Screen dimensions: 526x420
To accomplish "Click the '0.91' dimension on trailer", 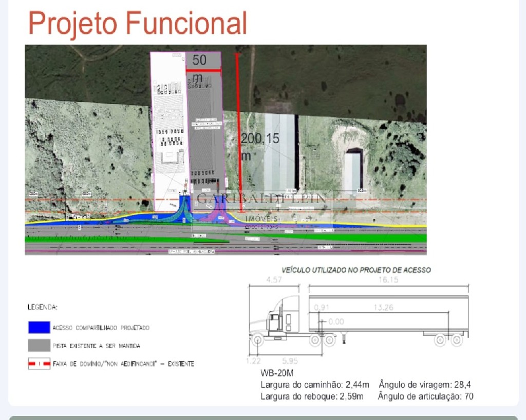I will tap(322, 308).
